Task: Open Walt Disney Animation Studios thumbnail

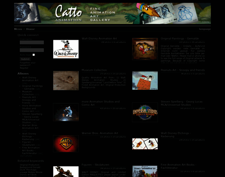Action: 66,49
